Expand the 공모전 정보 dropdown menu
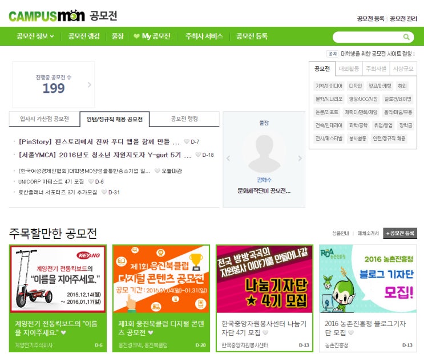This screenshot has width=424, height=354. 35,36
